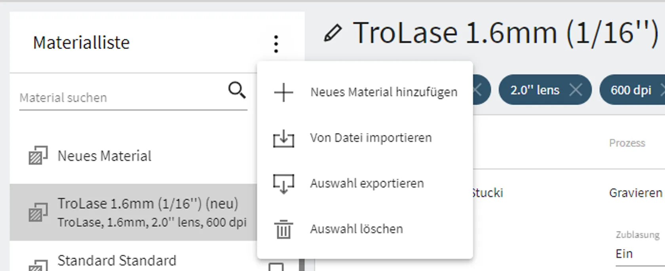Click the three-dot menu beside Materialliste
Viewport: 665px width, 271px height.
pos(276,44)
